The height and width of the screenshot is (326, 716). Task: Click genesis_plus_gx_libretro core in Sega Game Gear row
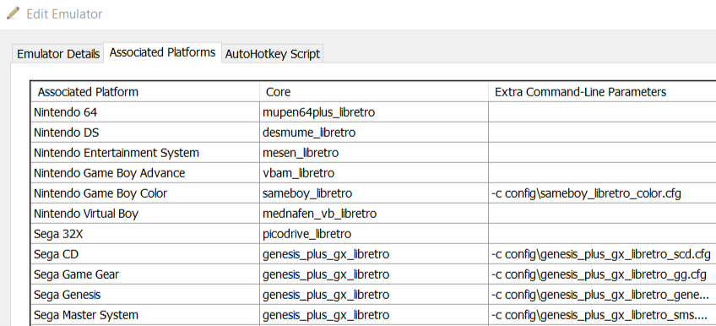[374, 274]
